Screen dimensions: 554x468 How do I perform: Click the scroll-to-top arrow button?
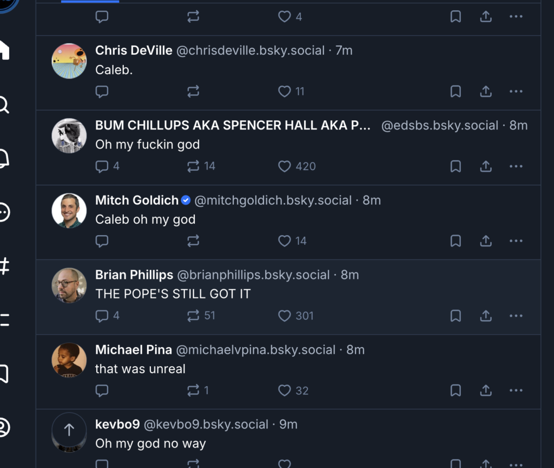[69, 430]
